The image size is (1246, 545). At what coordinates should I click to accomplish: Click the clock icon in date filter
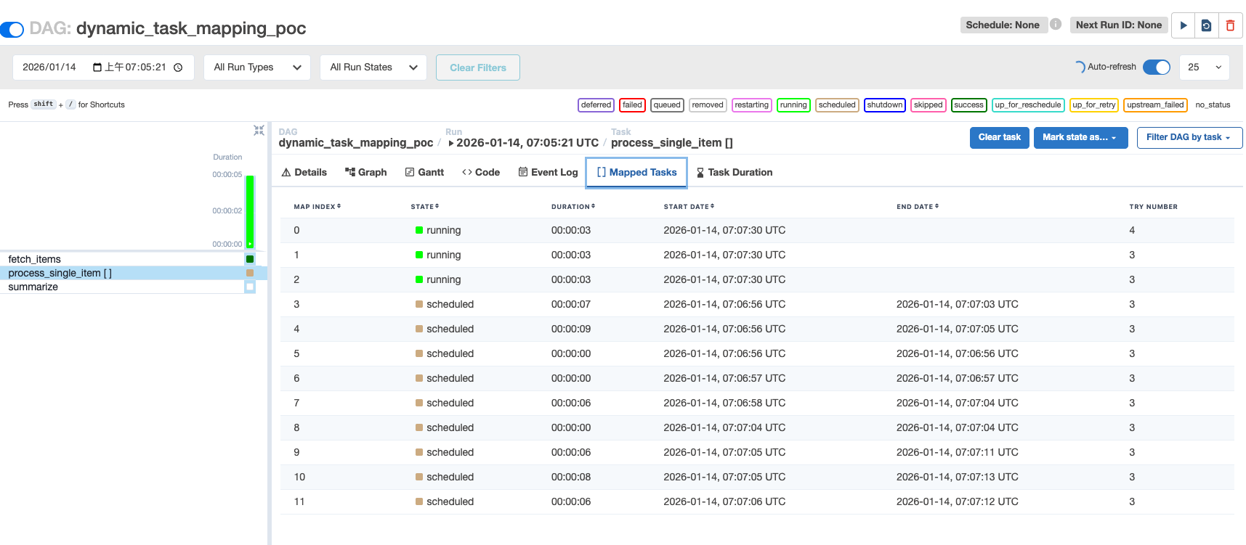pyautogui.click(x=178, y=67)
